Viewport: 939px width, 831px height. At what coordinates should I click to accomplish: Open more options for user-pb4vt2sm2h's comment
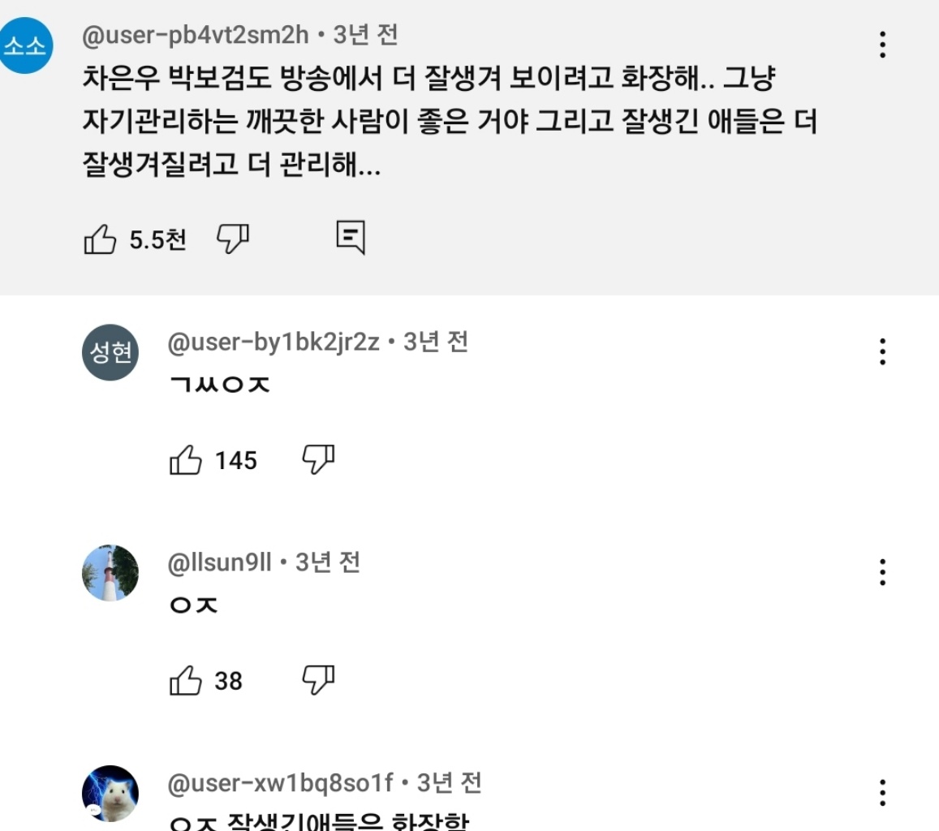(882, 45)
